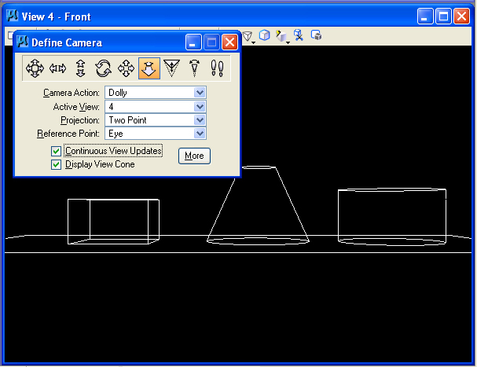Click the Define Camera title bar icon
Viewport: 477px width, 367px height.
22,42
